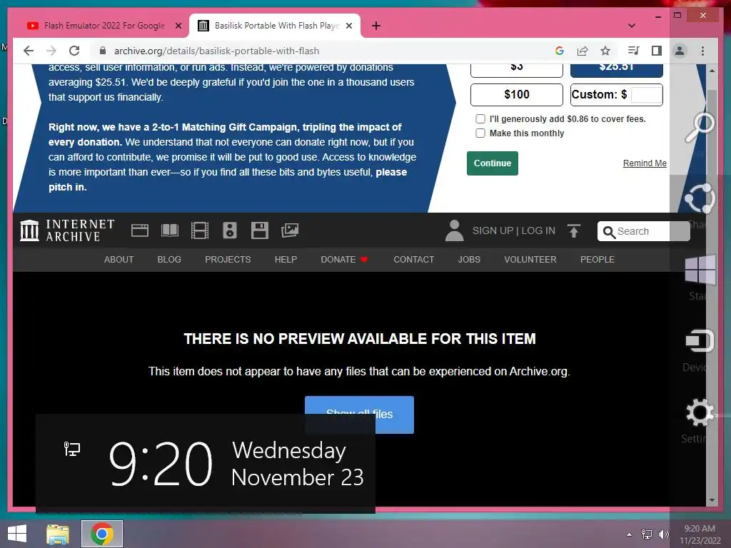Screen dimensions: 731x548
Task: Click the address bar URL
Action: [x=216, y=51]
